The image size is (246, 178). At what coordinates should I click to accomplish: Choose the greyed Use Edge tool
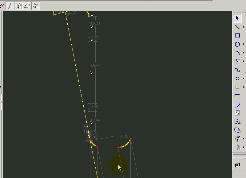click(237, 87)
